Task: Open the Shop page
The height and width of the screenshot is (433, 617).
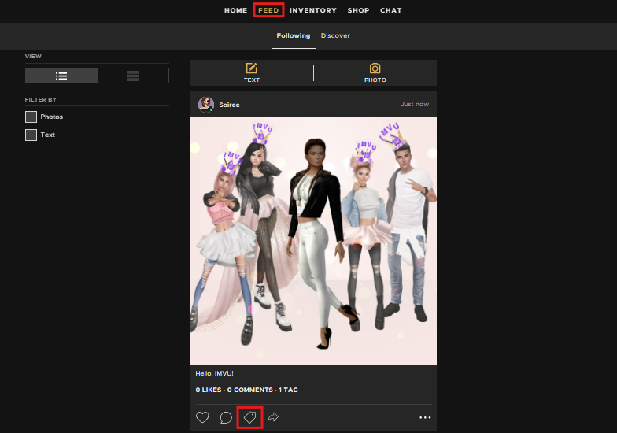Action: point(358,10)
